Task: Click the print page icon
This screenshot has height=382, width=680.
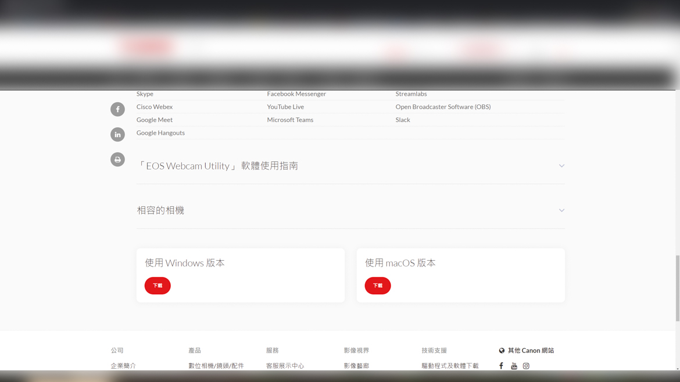Action: pyautogui.click(x=117, y=160)
